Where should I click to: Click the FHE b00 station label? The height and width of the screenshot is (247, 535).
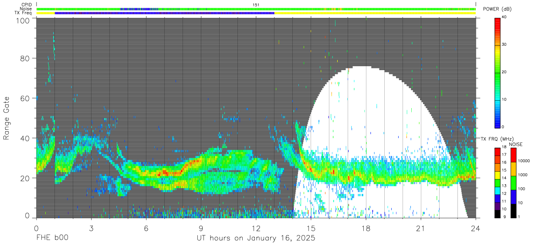pos(52,238)
